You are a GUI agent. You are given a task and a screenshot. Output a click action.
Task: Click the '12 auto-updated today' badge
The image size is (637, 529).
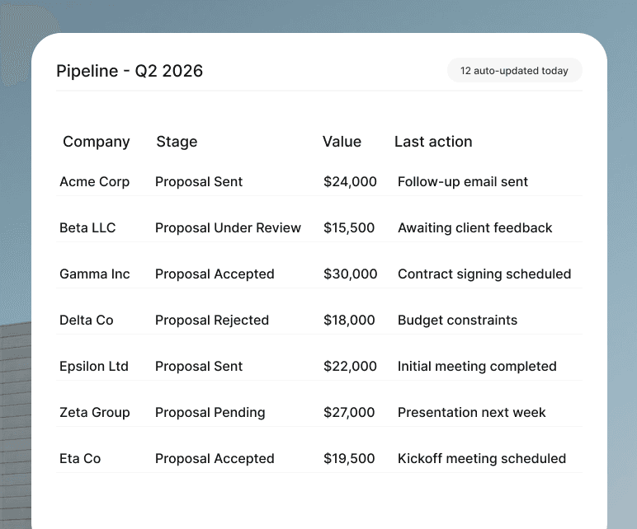(x=514, y=71)
